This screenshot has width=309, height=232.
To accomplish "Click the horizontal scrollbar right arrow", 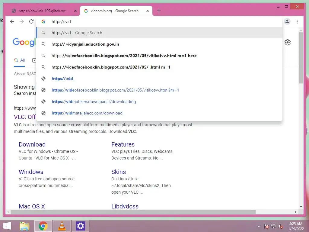I will point(296,212).
